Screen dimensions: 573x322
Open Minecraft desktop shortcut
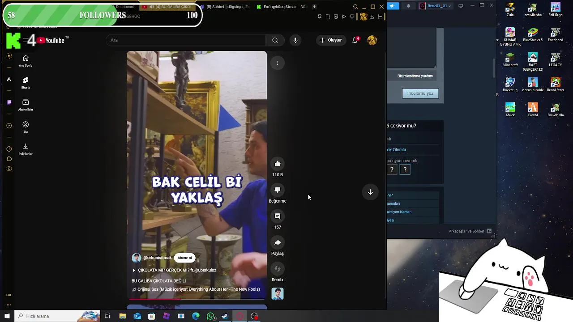click(510, 59)
